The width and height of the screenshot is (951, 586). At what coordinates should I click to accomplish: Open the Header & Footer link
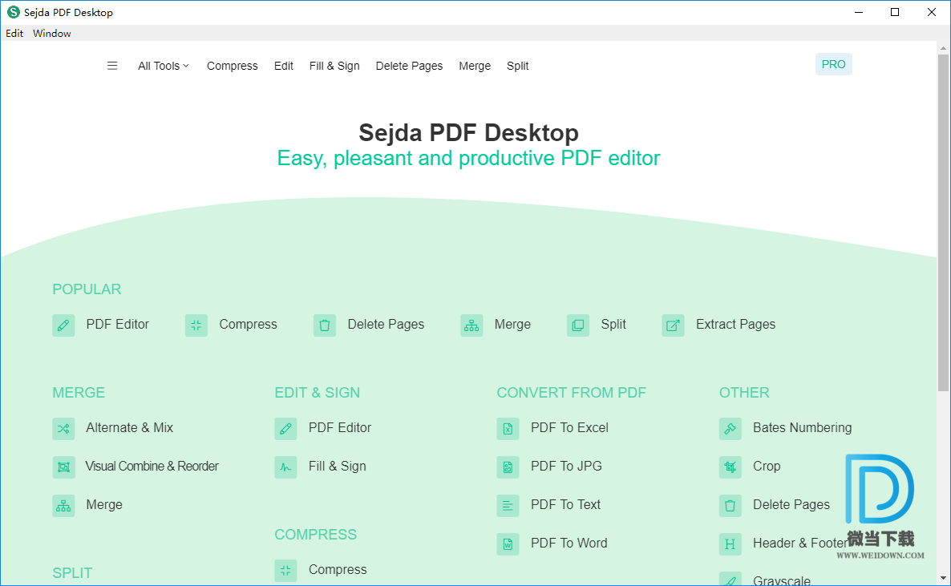[800, 543]
